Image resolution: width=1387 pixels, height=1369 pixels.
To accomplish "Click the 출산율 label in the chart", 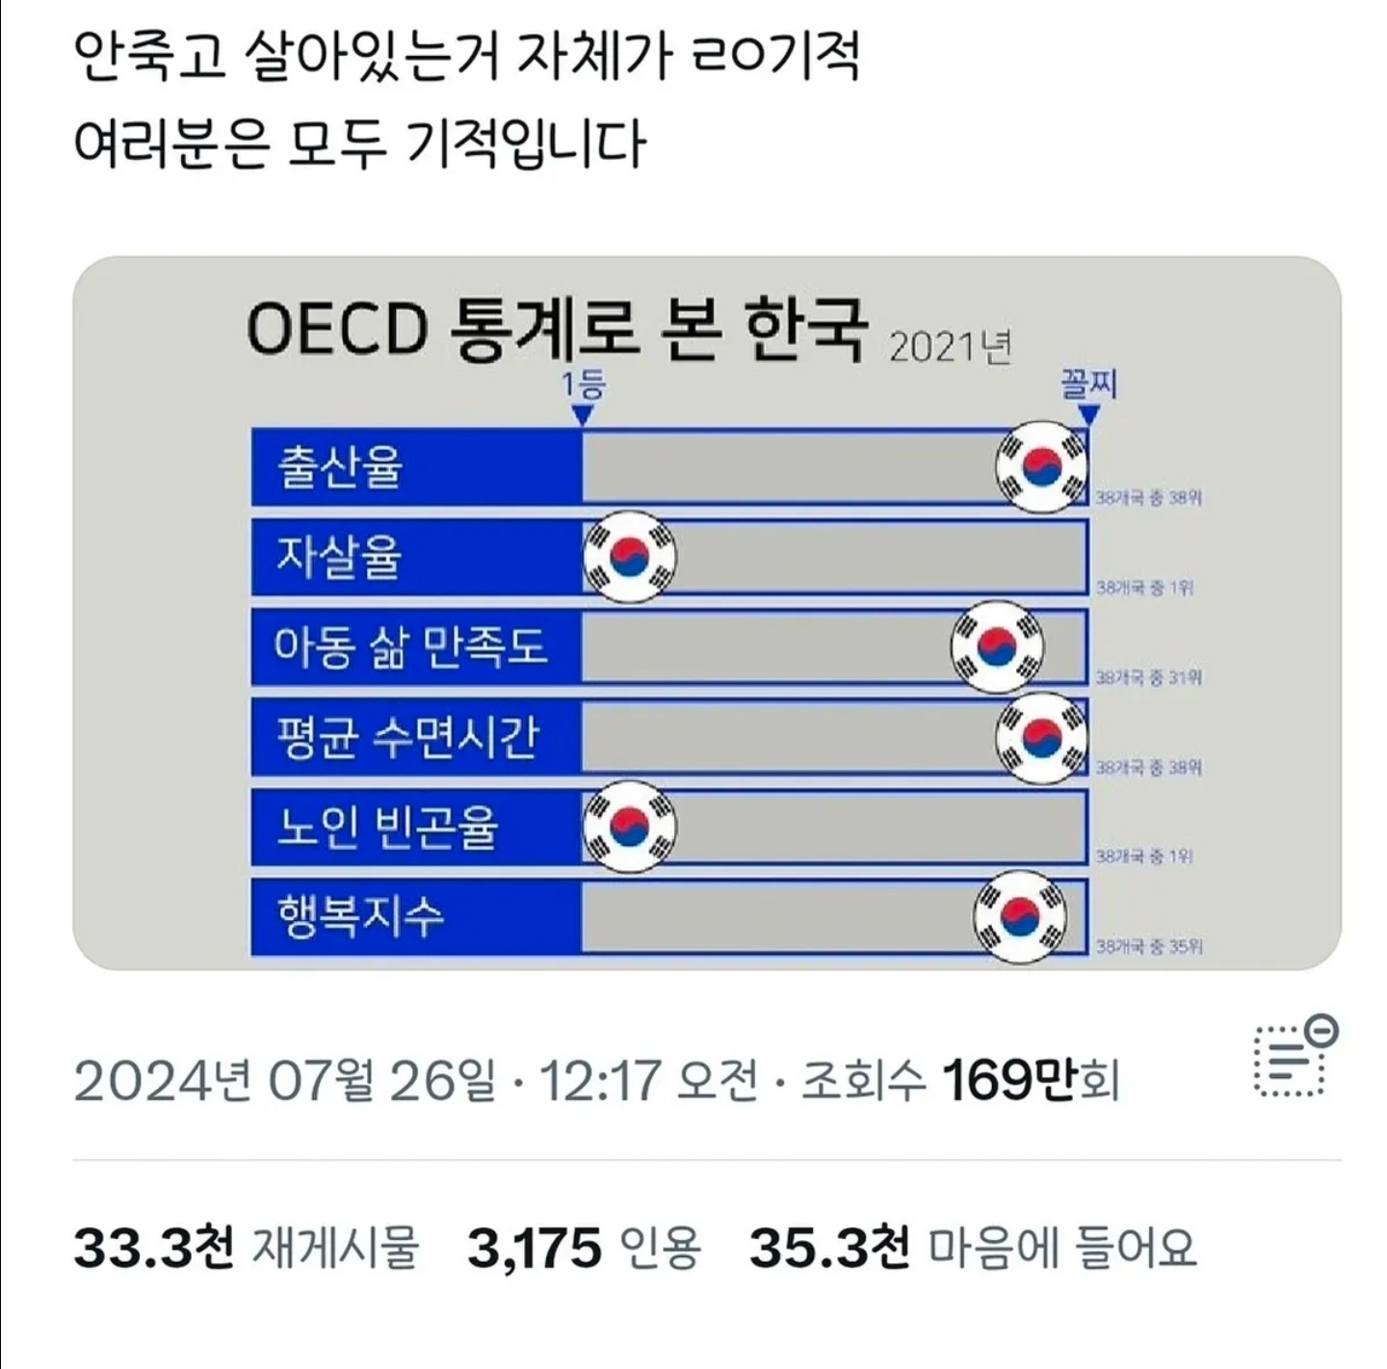I will tap(339, 467).
